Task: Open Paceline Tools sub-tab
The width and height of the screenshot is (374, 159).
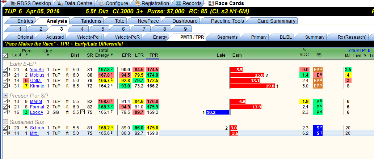Action: point(224,21)
